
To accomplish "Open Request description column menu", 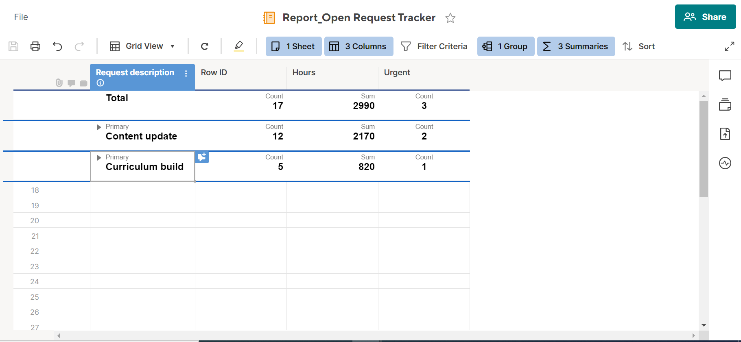I will 186,74.
